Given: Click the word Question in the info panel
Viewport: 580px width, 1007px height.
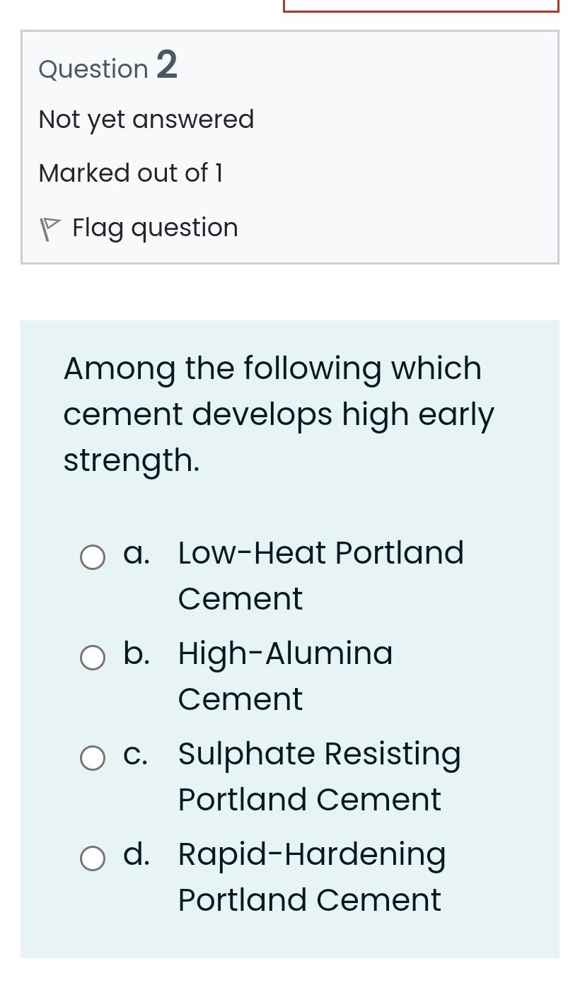Looking at the screenshot, I should [x=93, y=69].
